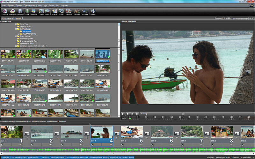Click the preview playback position slider
The width and height of the screenshot is (255, 159).
pyautogui.click(x=183, y=114)
